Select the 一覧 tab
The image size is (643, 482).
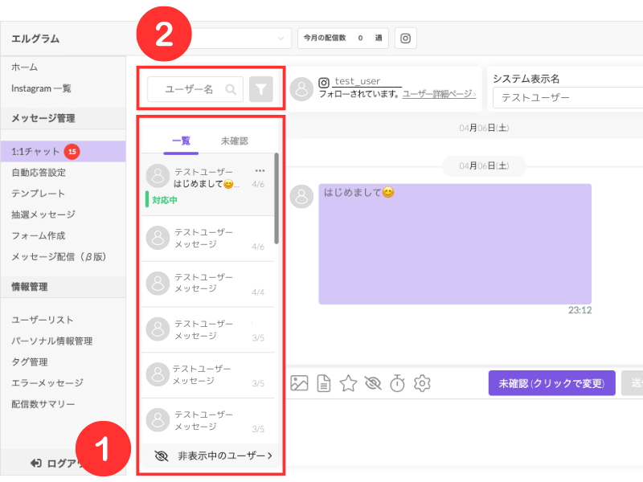click(x=181, y=141)
